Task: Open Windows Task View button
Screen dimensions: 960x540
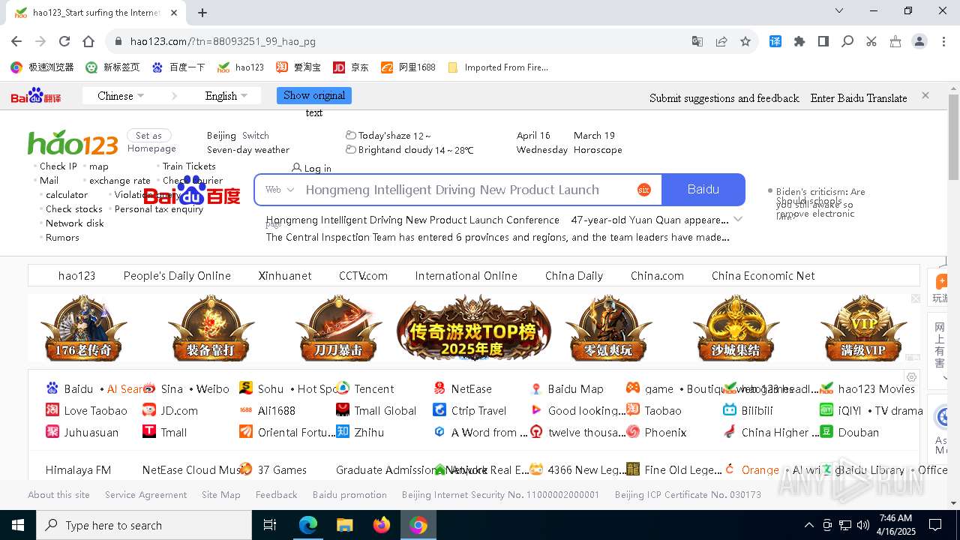Action: click(x=270, y=525)
